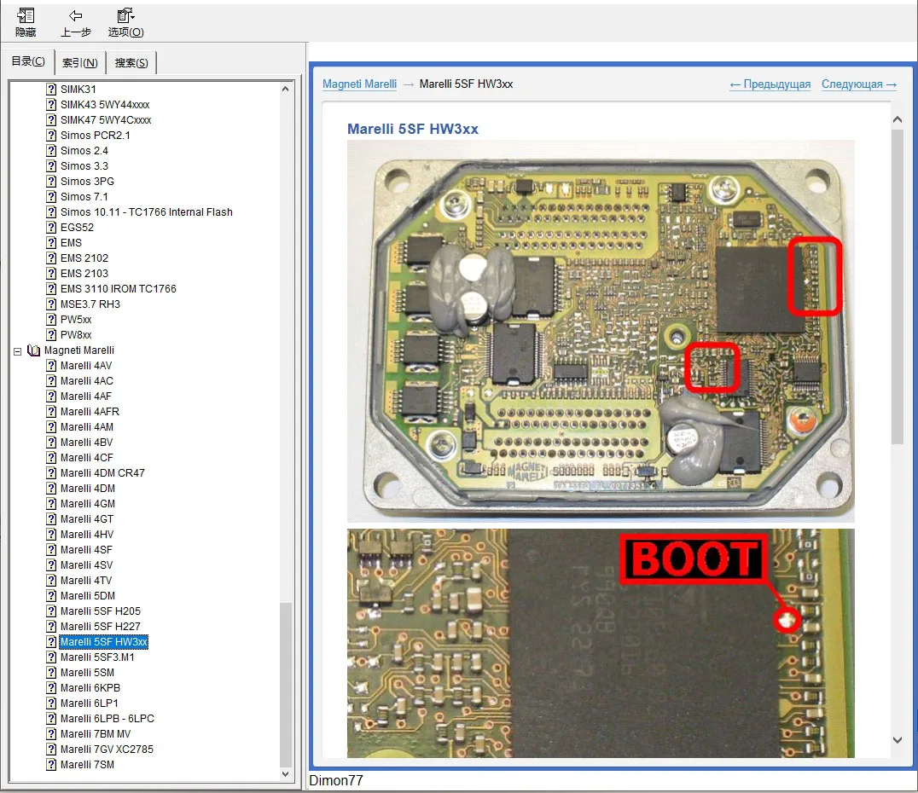This screenshot has height=793, width=918.
Task: Click the Hide (隐藏) toolbar icon
Action: point(26,15)
